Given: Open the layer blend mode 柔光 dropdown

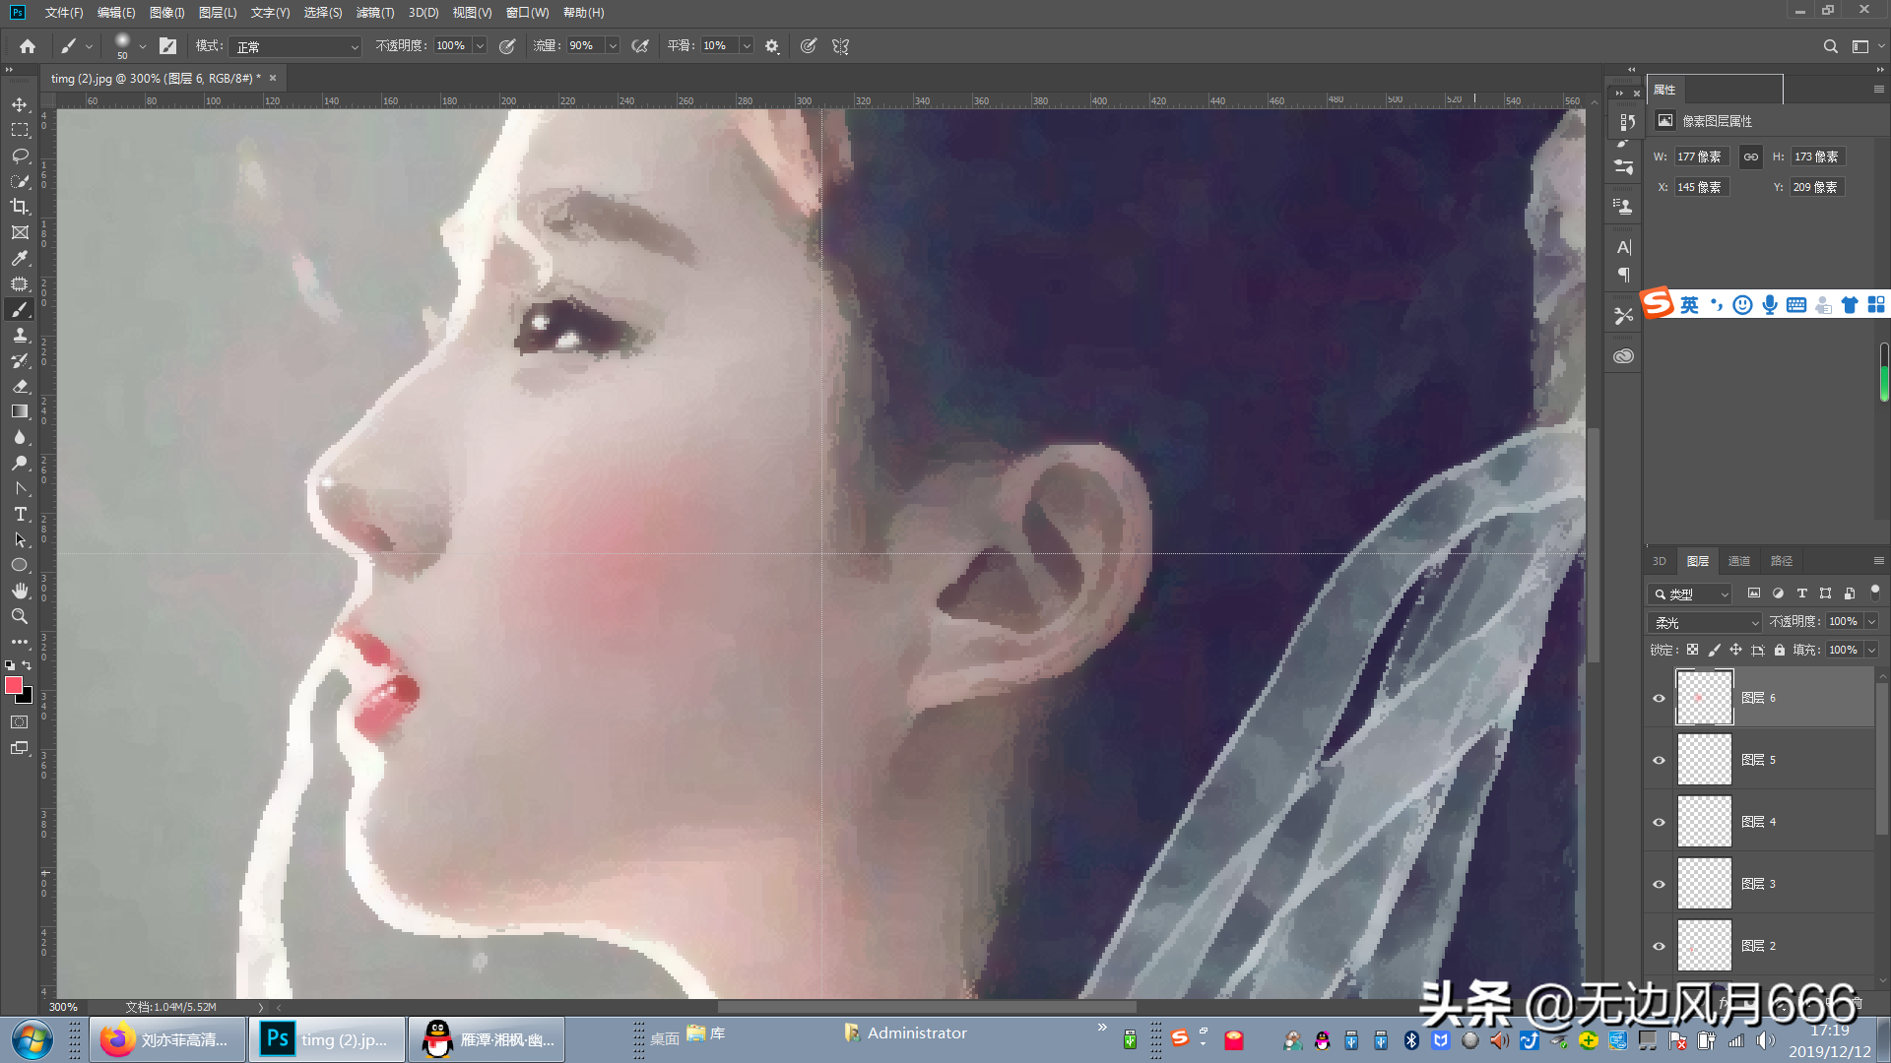Looking at the screenshot, I should click(1705, 622).
